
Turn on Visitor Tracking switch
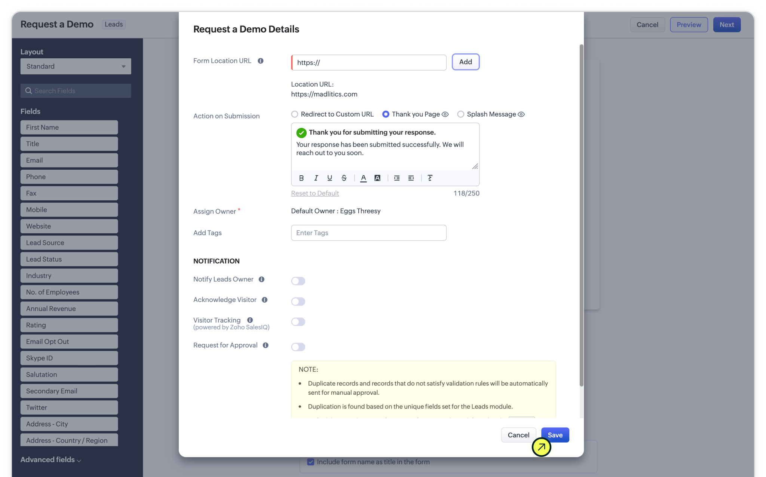click(x=298, y=322)
